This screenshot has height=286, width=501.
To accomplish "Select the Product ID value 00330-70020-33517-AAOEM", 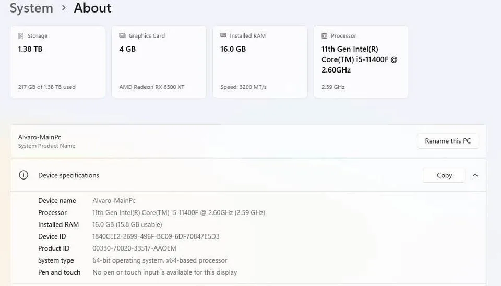I will click(x=134, y=248).
